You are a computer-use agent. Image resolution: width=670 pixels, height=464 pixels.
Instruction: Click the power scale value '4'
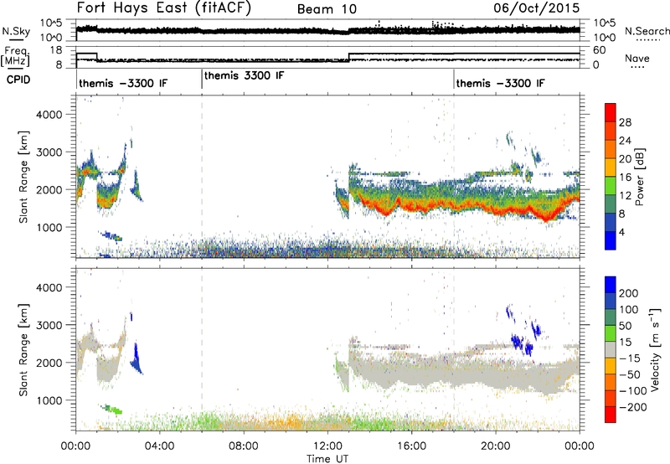621,232
